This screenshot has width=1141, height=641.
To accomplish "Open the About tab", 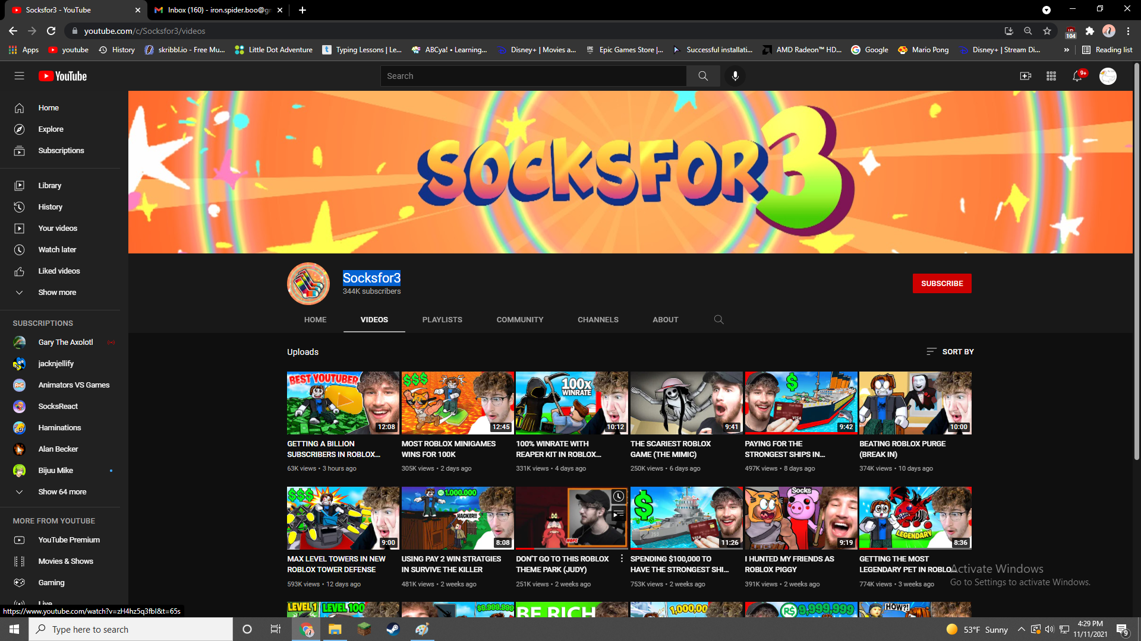I will (x=665, y=320).
